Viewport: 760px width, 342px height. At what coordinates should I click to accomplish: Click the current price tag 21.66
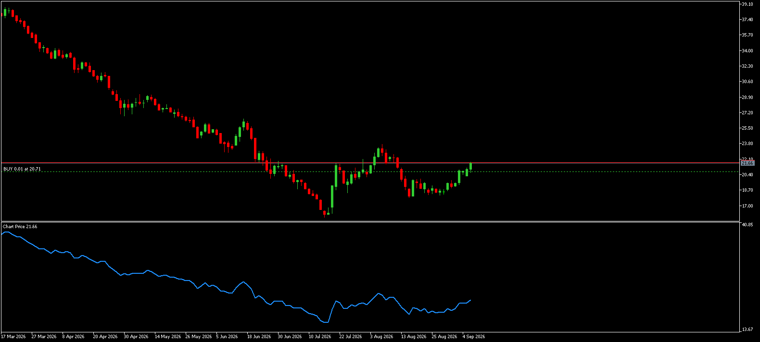(747, 163)
